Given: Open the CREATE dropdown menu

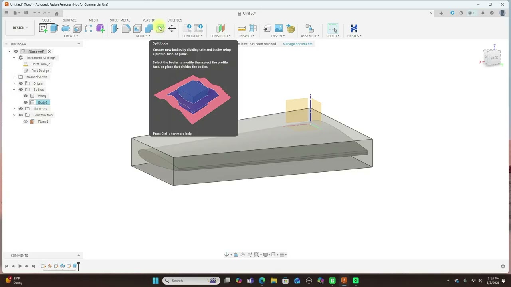Looking at the screenshot, I should (x=71, y=36).
